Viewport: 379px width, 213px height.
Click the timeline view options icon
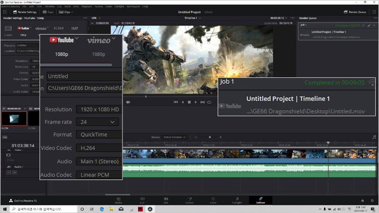(4, 137)
